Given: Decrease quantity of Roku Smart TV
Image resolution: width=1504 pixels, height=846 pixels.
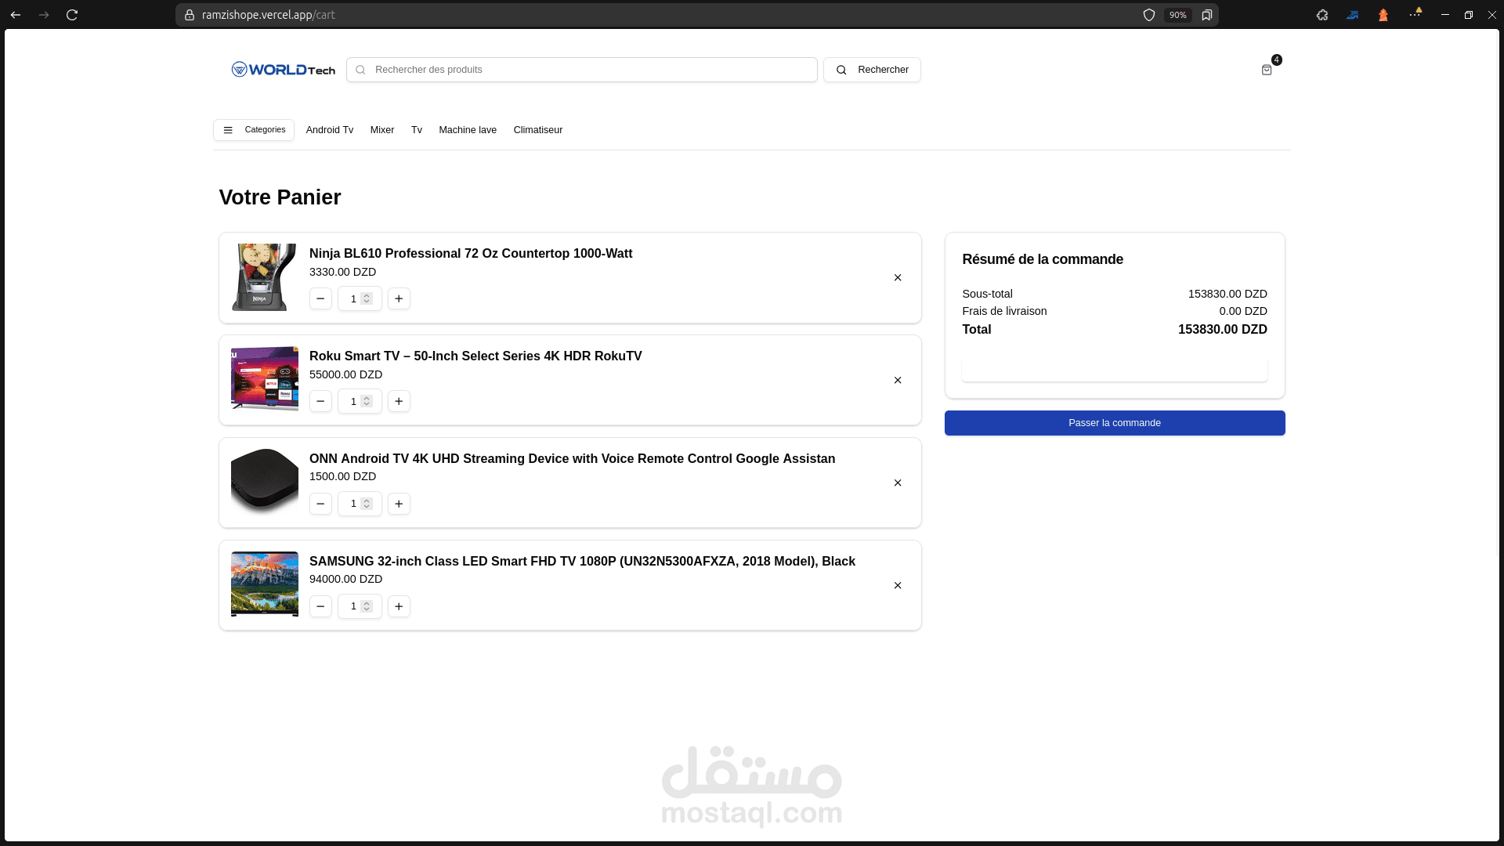Looking at the screenshot, I should click(x=320, y=401).
